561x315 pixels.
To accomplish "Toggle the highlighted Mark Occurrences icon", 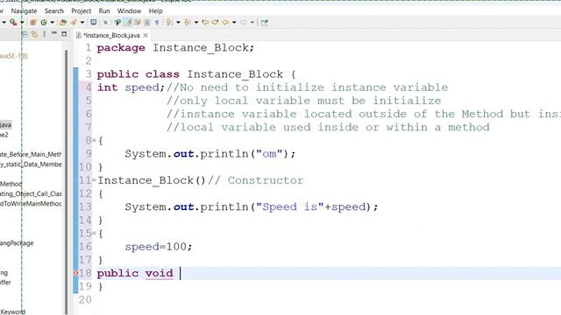I will click(128, 22).
